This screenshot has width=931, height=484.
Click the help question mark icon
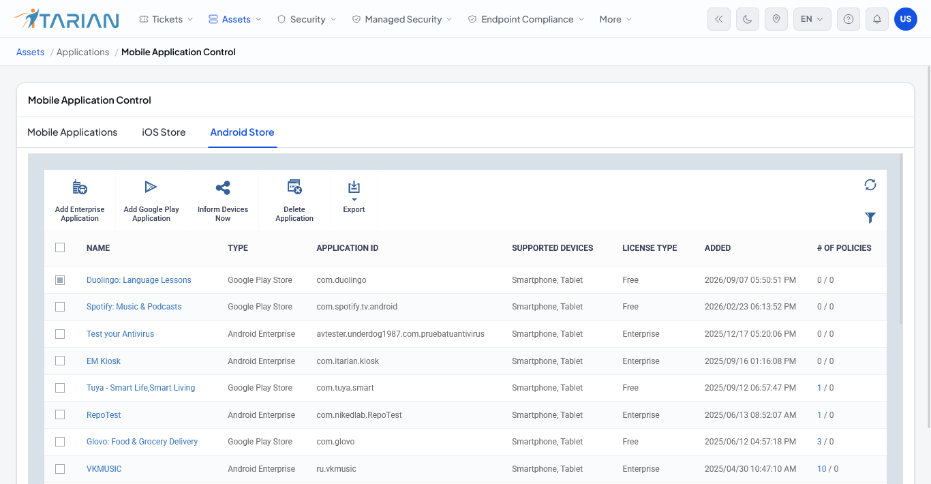pos(849,19)
